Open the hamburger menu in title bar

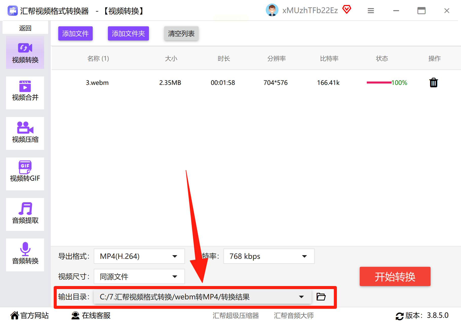pyautogui.click(x=371, y=11)
